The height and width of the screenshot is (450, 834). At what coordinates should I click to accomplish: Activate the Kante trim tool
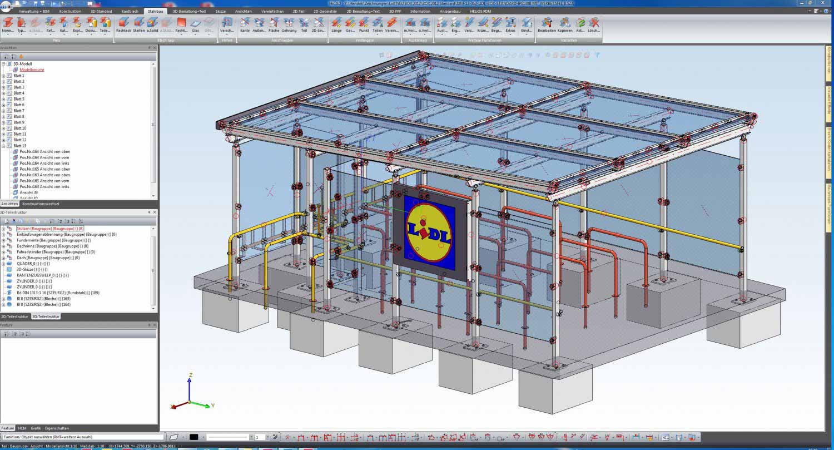245,24
